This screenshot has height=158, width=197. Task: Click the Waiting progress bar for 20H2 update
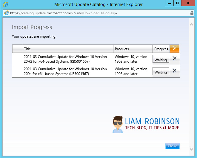(x=161, y=59)
